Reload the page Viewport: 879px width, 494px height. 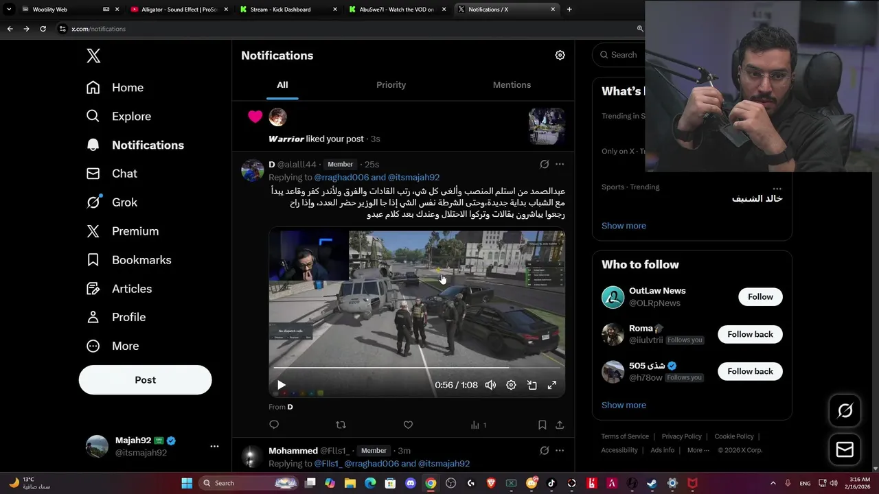pyautogui.click(x=43, y=29)
